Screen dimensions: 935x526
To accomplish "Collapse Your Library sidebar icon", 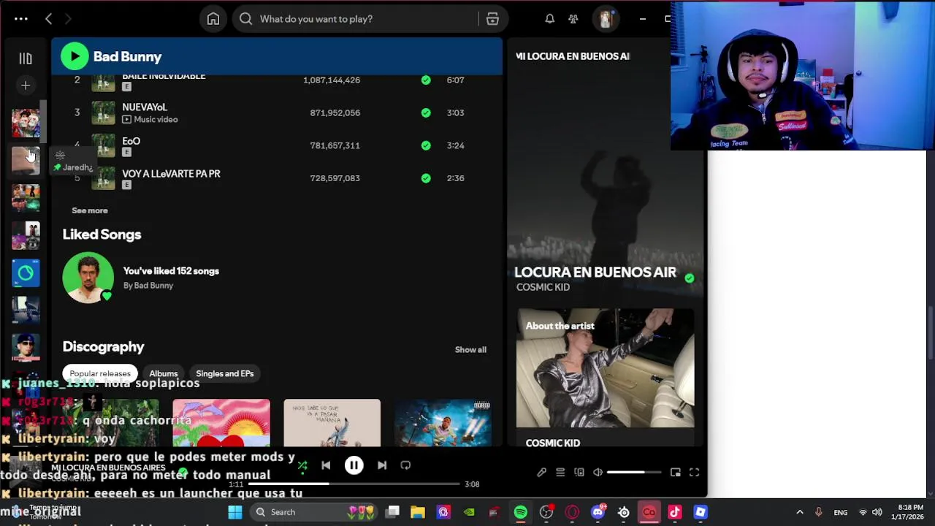I will pyautogui.click(x=26, y=58).
